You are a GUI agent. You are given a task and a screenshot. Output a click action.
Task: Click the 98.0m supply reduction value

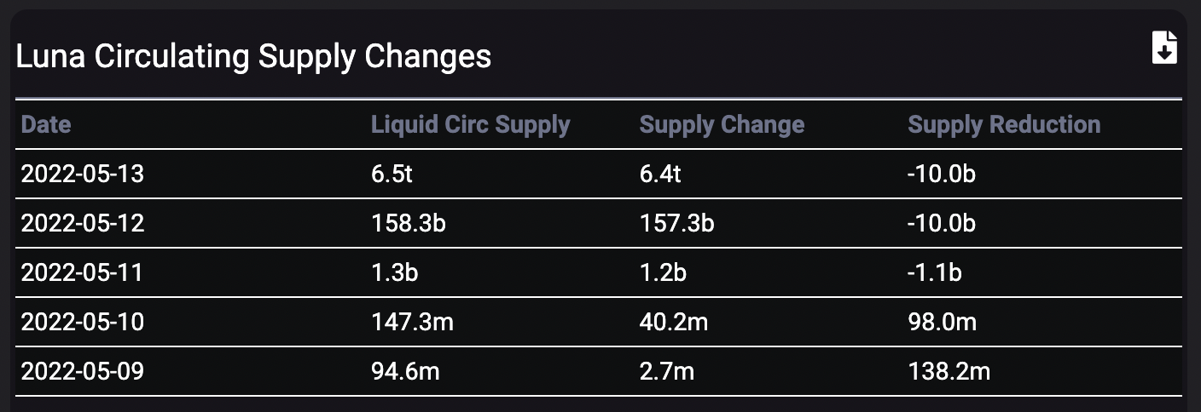[x=943, y=322]
